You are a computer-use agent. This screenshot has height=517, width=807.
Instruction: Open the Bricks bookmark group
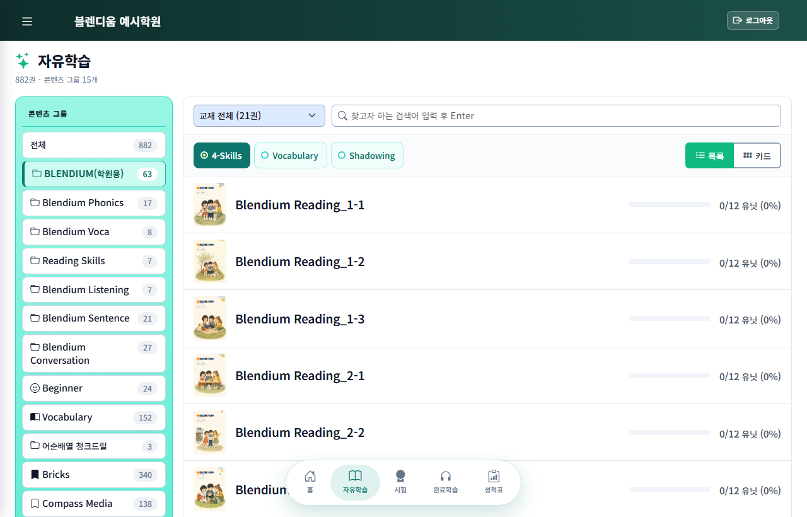tap(94, 475)
